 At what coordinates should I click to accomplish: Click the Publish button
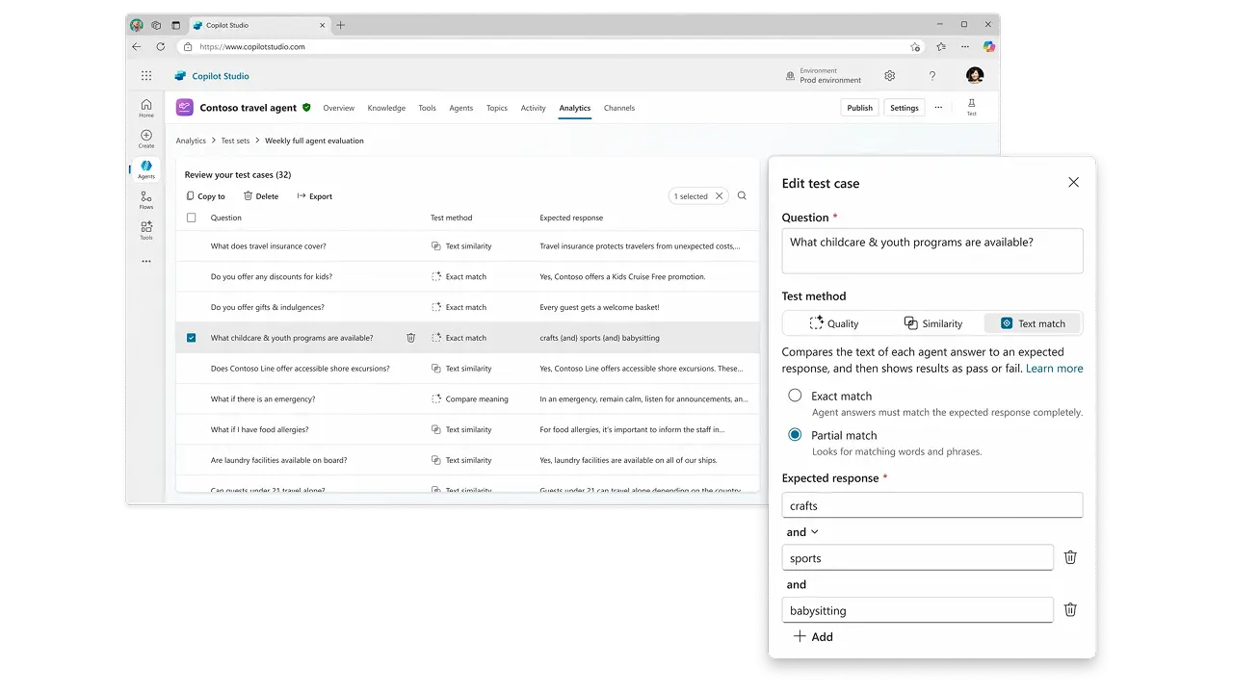tap(860, 108)
